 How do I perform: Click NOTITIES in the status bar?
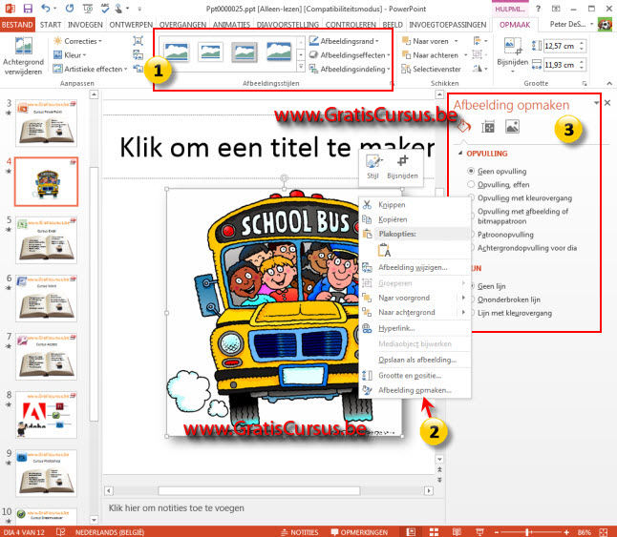click(300, 532)
